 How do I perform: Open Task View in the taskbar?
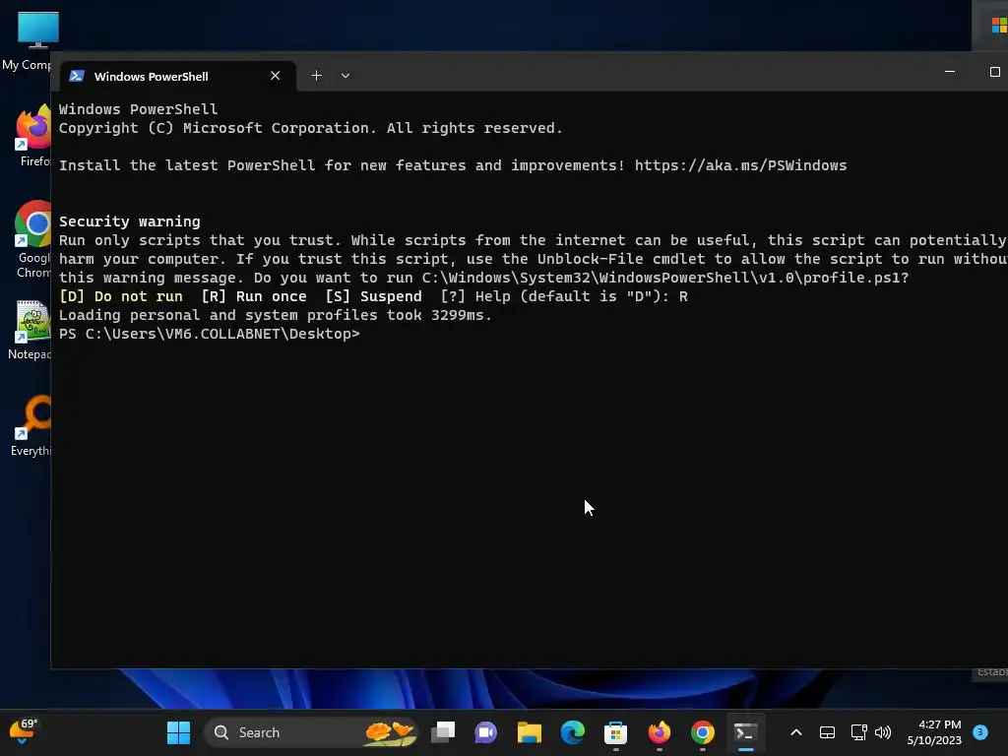pos(443,732)
